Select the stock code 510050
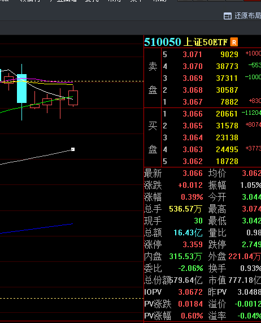Image resolution: width=261 pixels, height=323 pixels. point(163,42)
